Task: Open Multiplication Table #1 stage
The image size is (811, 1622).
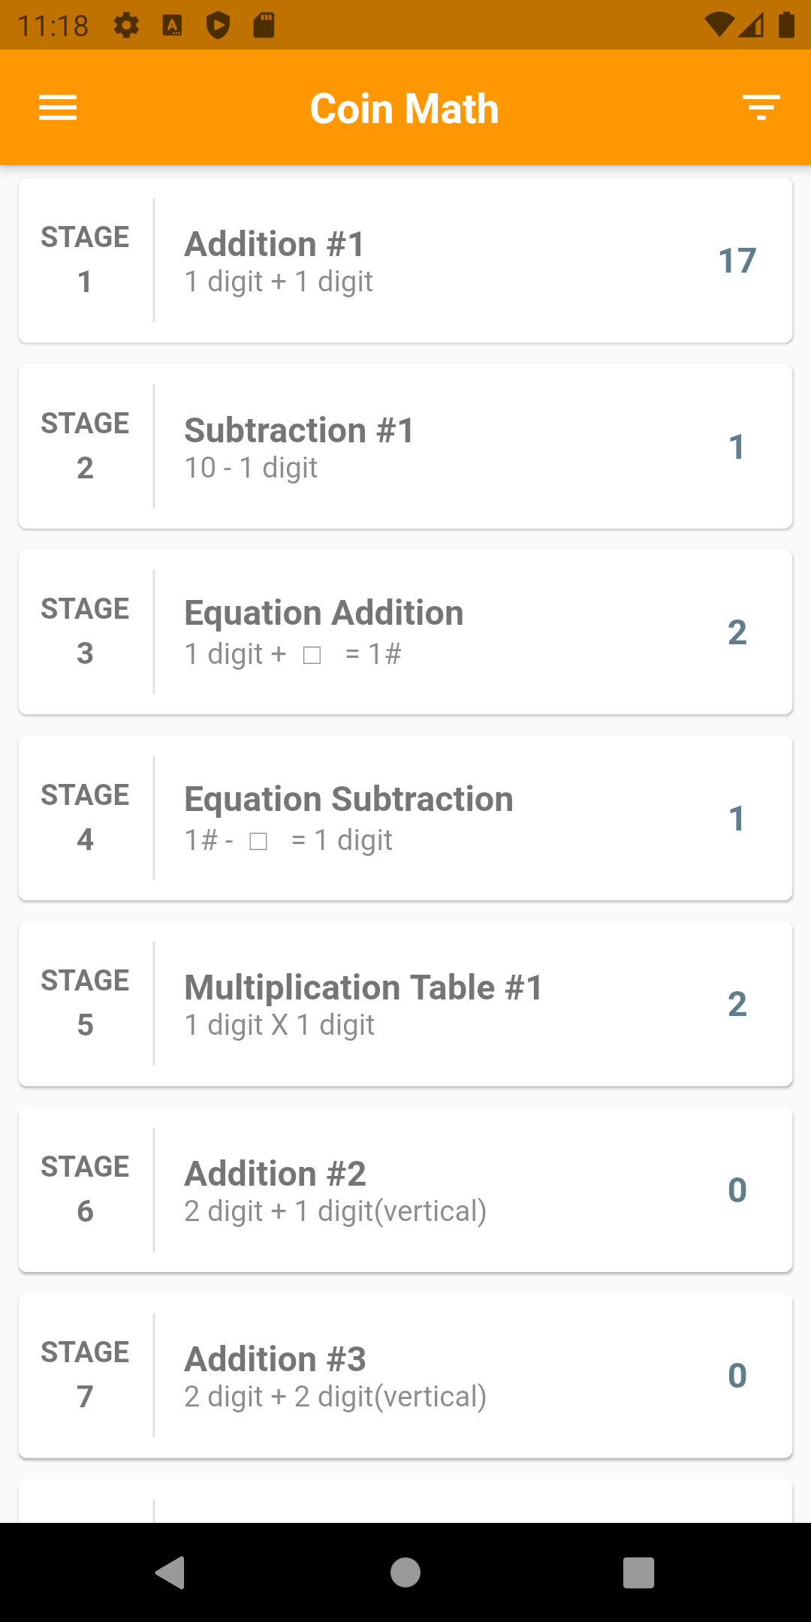Action: [x=405, y=1004]
